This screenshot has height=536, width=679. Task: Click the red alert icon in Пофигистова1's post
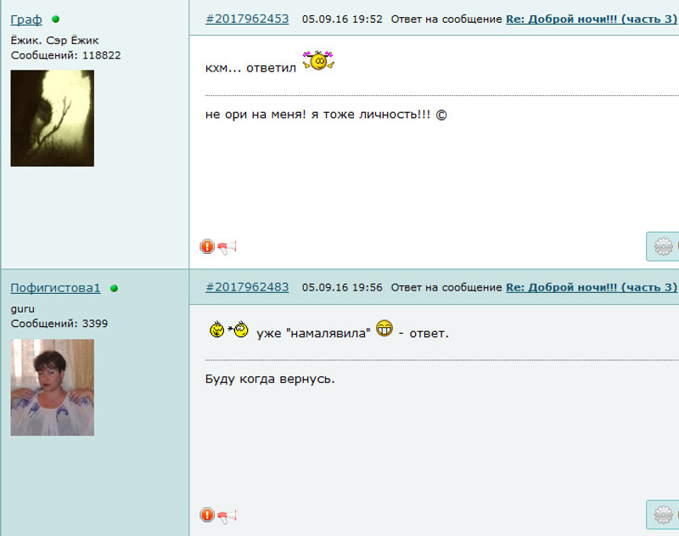click(207, 515)
